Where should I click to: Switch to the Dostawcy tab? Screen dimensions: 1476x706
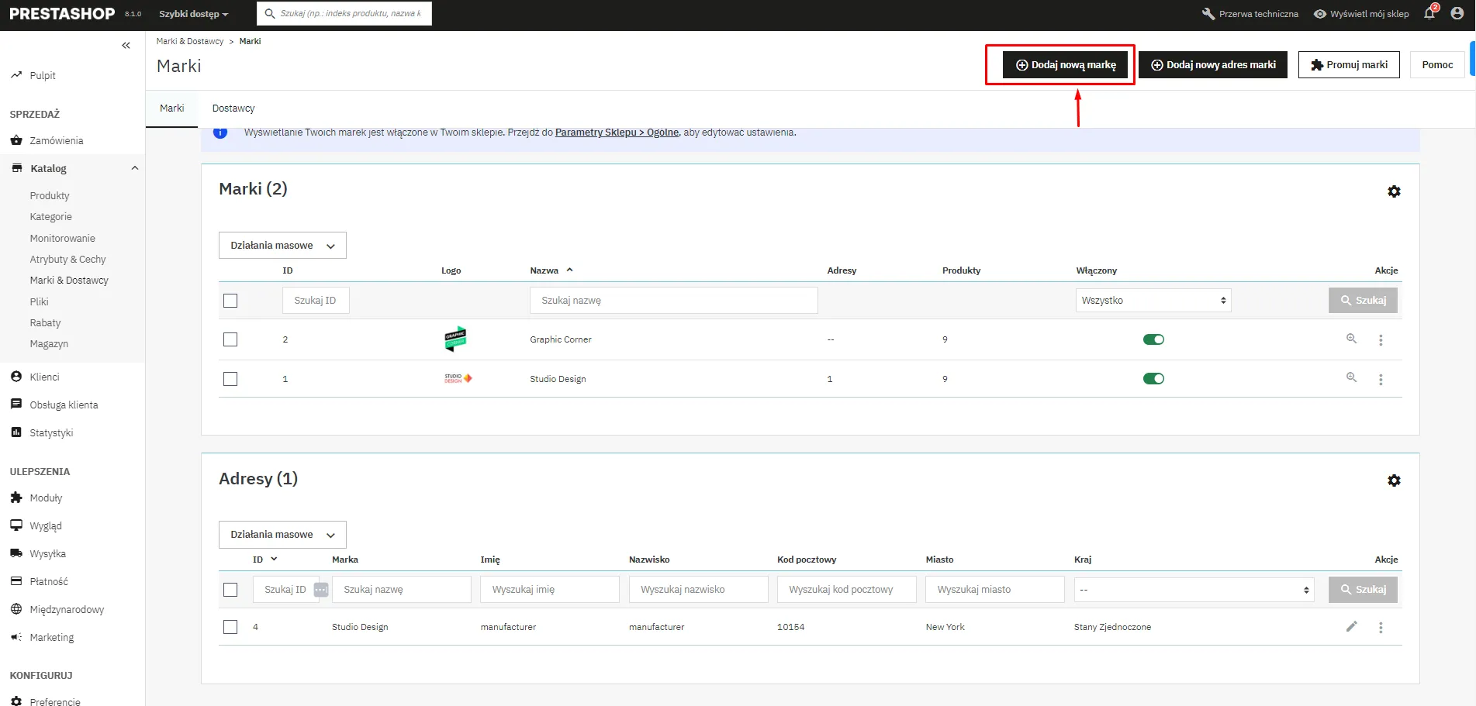coord(233,108)
